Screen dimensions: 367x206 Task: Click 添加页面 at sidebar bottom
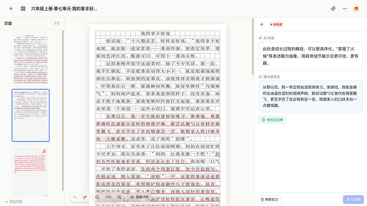coord(14,202)
